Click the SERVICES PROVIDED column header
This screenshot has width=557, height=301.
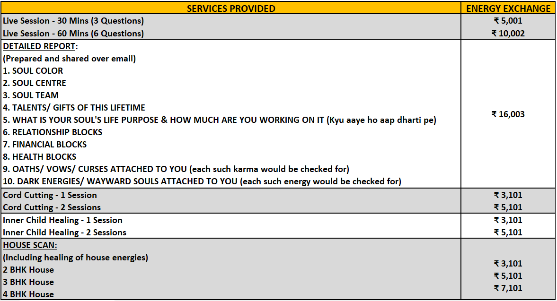[231, 9]
